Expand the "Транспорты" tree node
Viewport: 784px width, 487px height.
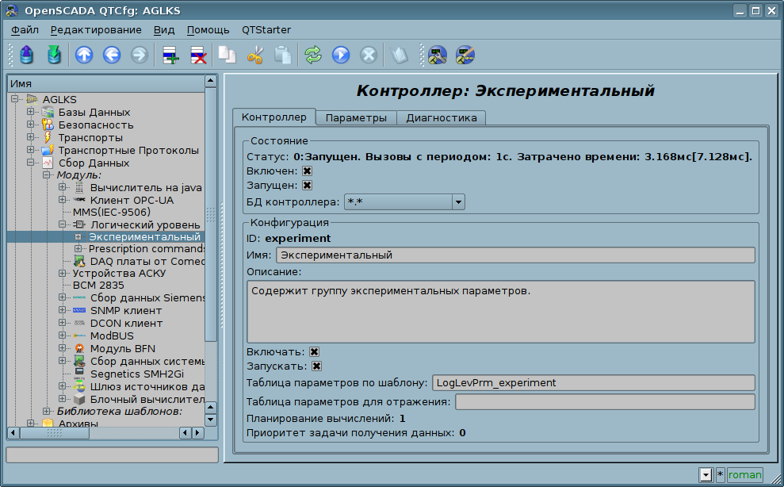[x=30, y=138]
